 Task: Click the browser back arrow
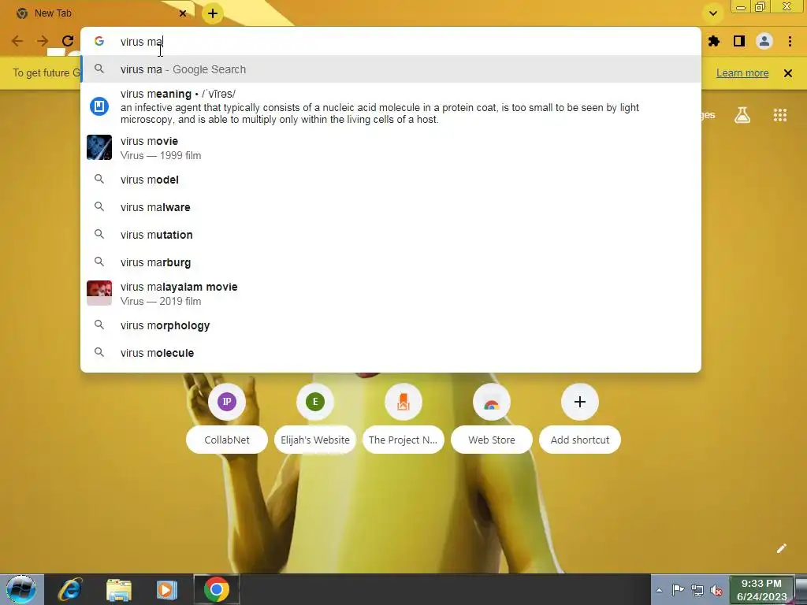17,41
